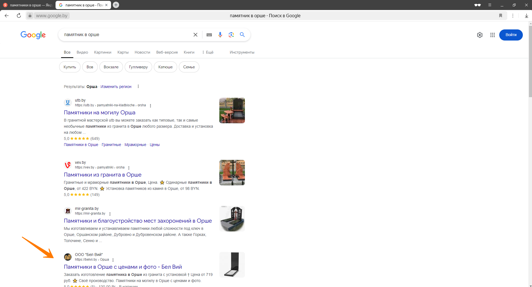Open browser downloads with the download arrow
Viewport: 532px width, 287px height.
(526, 16)
